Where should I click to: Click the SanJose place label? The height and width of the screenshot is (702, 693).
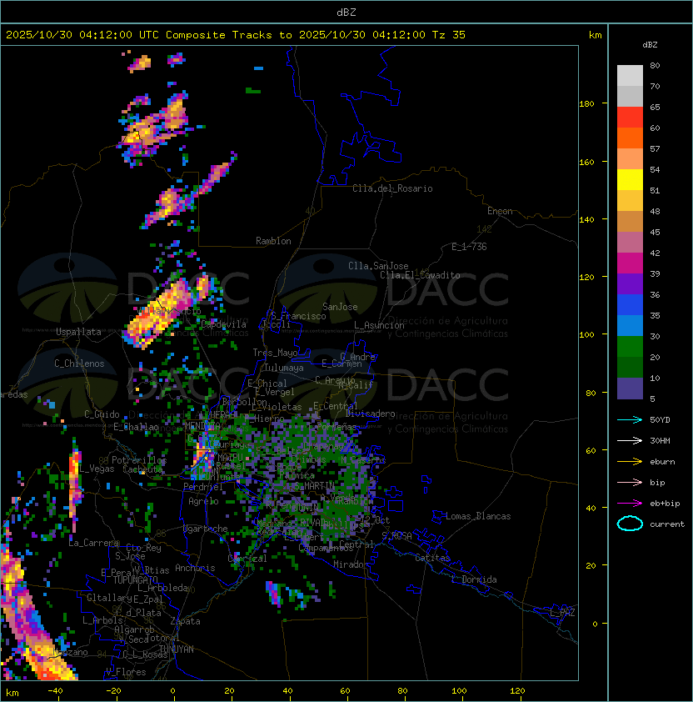340,307
